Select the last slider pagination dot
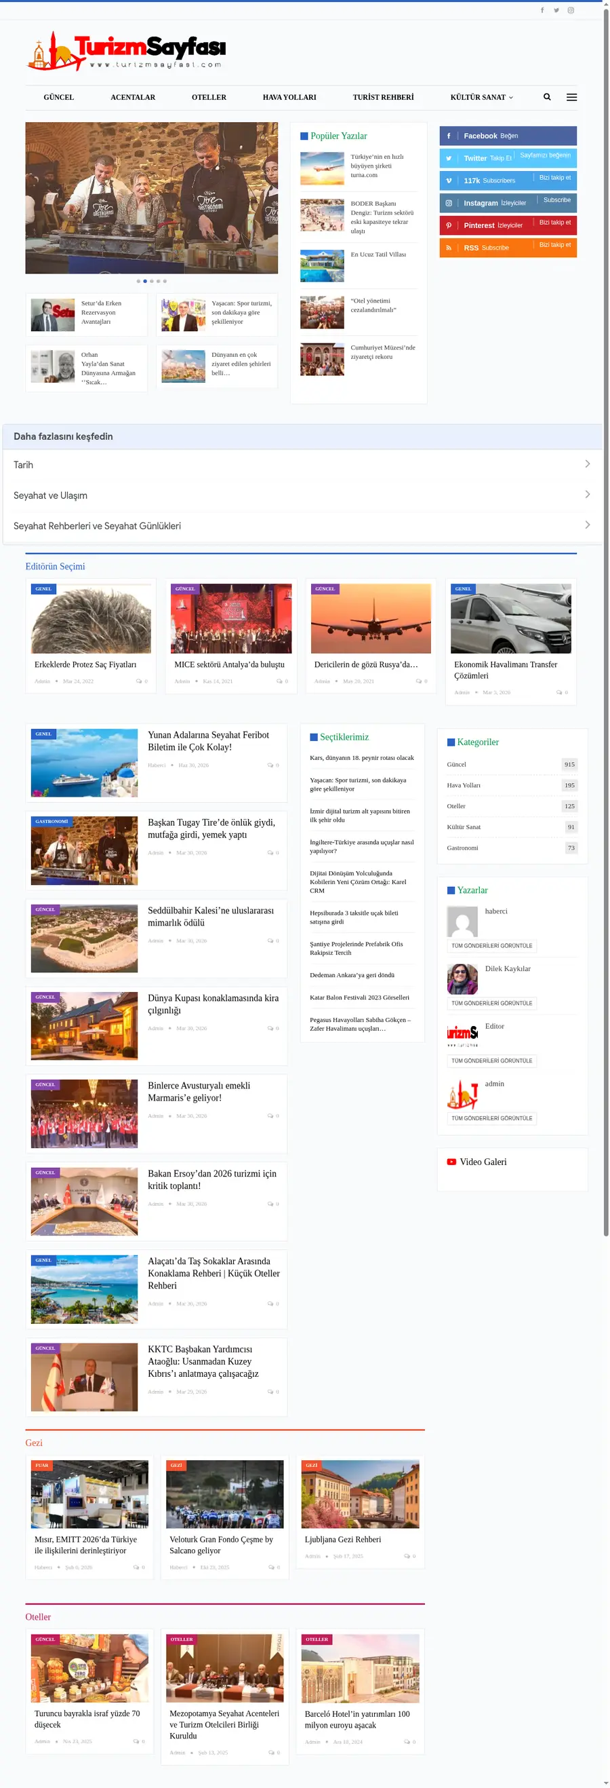Screen dimensions: 610x1788 point(165,281)
